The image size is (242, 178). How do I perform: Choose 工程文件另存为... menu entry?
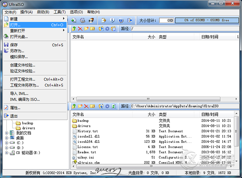click(x=35, y=85)
